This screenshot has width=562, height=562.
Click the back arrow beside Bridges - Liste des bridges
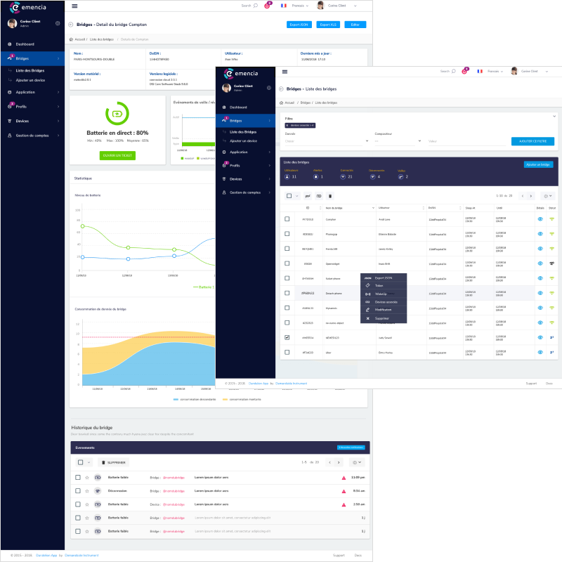click(282, 89)
